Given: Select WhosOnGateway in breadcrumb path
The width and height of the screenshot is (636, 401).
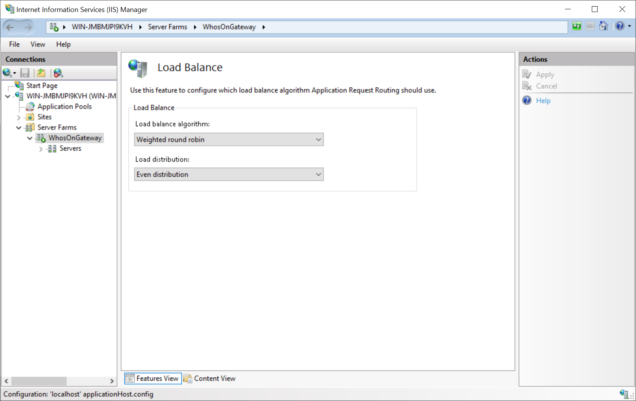Looking at the screenshot, I should coord(229,27).
